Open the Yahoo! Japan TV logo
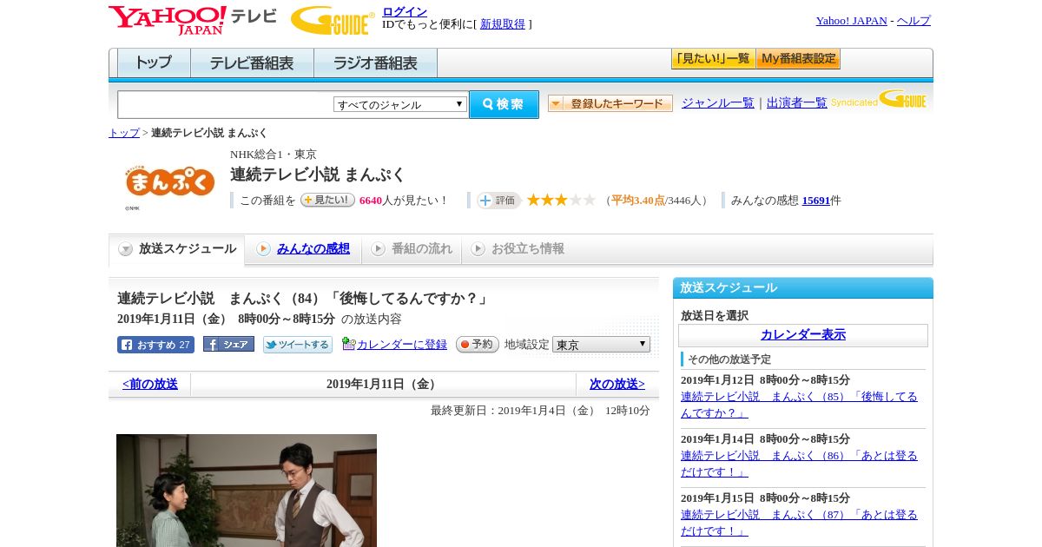 tap(193, 20)
